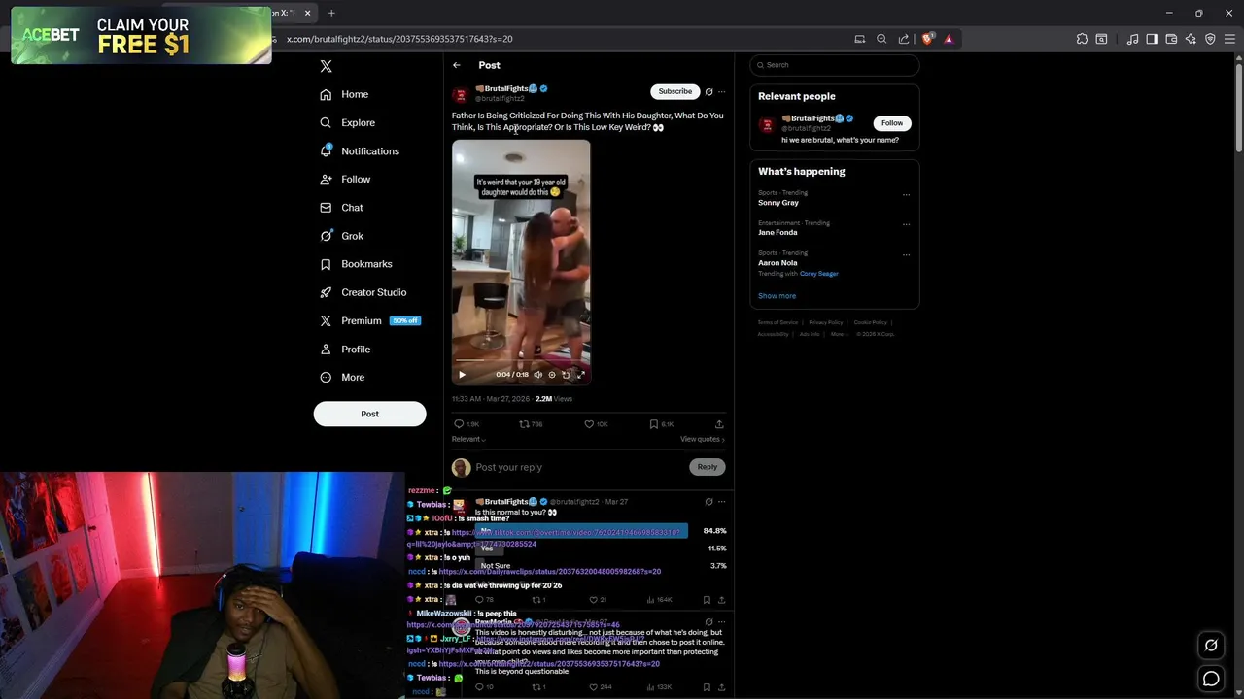Expand the video to fullscreen
Viewport: 1244px width, 699px height.
click(580, 375)
